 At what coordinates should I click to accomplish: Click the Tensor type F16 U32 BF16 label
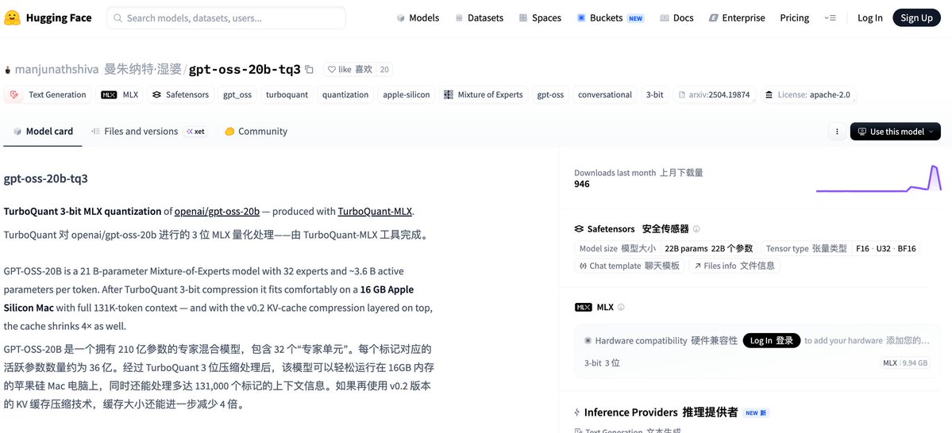click(x=840, y=248)
